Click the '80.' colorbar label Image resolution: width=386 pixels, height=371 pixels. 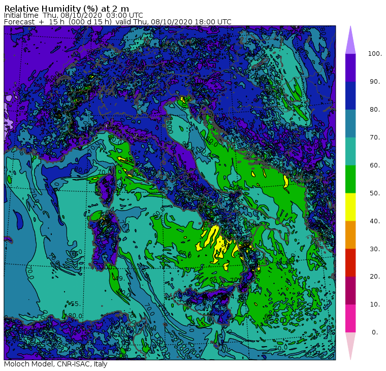375,110
